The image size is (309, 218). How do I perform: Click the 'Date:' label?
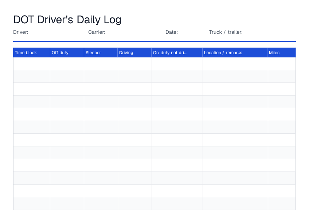tap(172, 32)
